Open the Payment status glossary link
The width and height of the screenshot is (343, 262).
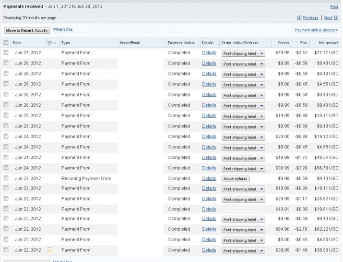click(x=316, y=30)
